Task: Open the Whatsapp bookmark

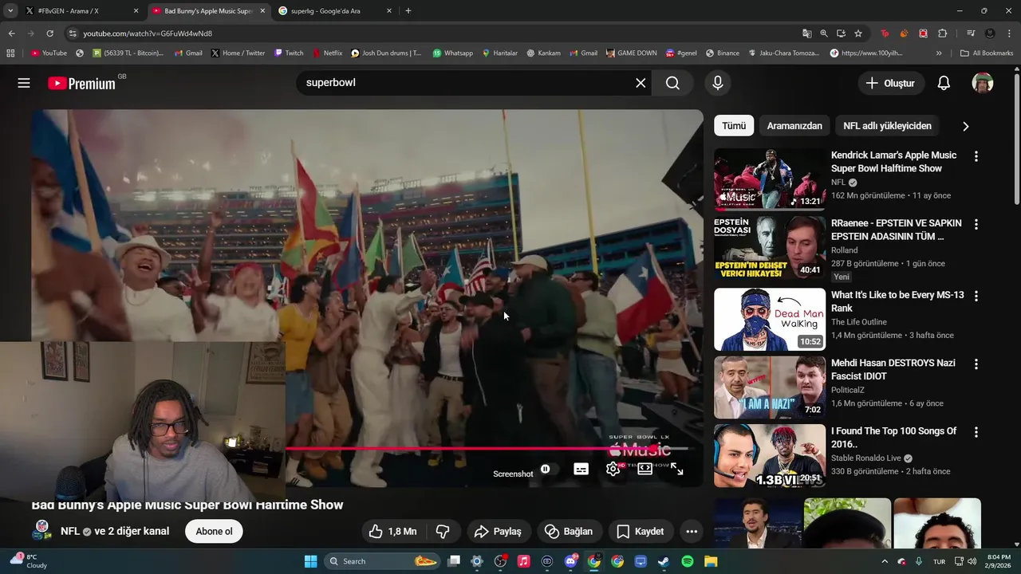Action: [452, 53]
